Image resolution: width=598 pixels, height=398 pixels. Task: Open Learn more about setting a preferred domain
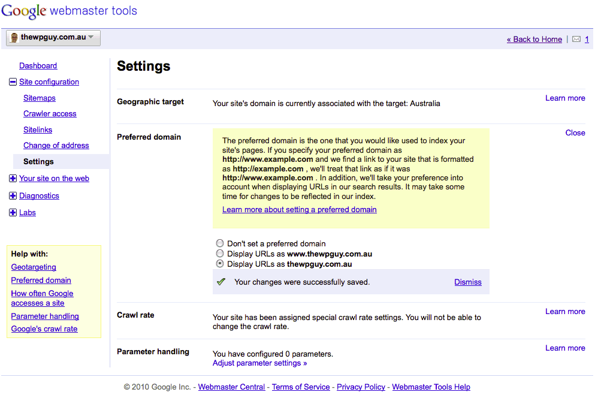click(300, 210)
